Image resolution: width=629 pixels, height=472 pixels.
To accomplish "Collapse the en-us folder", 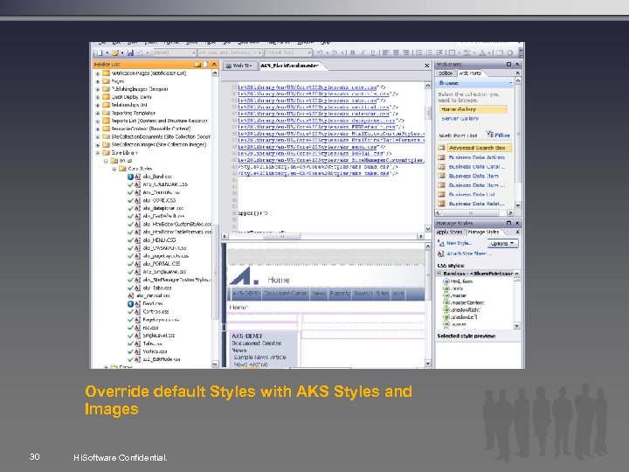I will [106, 161].
